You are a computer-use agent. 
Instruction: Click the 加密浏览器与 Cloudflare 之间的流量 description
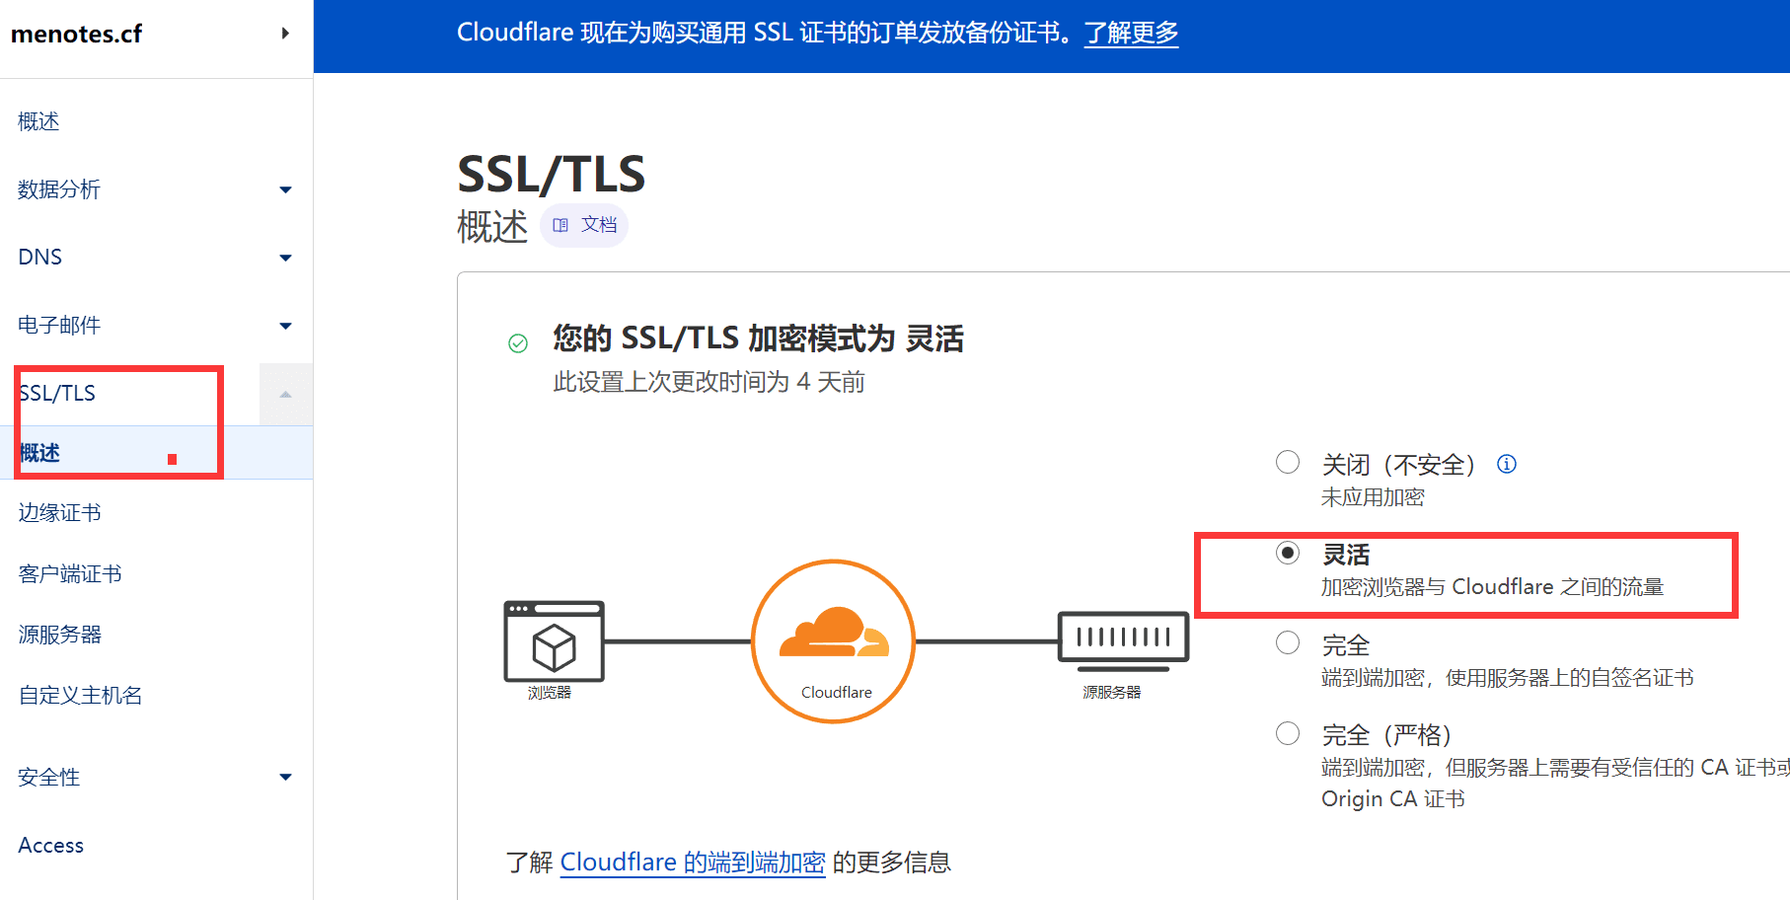(1492, 586)
